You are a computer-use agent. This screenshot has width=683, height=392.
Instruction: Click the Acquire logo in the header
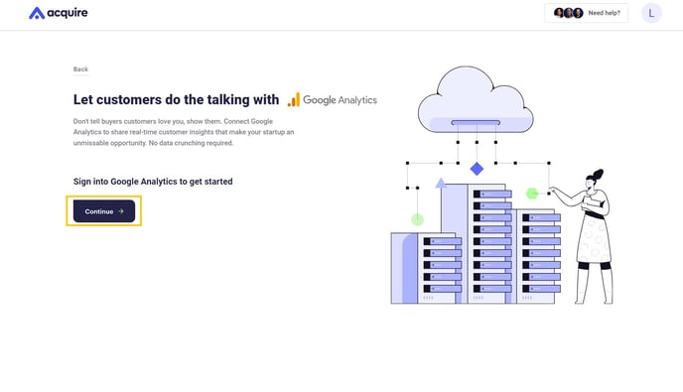[x=59, y=13]
